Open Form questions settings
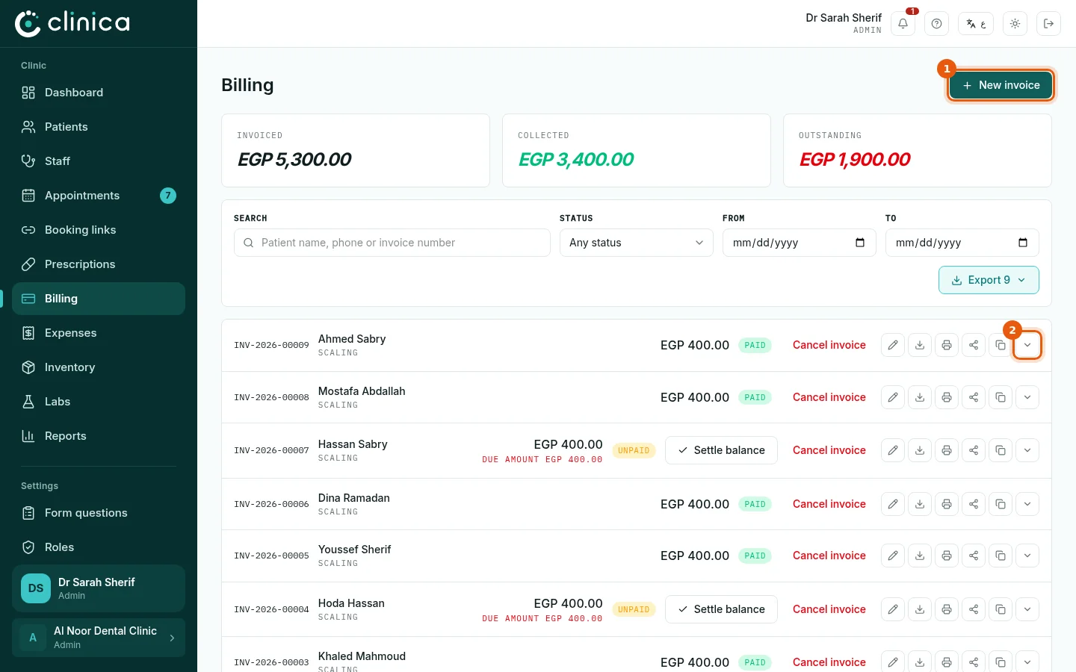The height and width of the screenshot is (672, 1076). (99, 513)
